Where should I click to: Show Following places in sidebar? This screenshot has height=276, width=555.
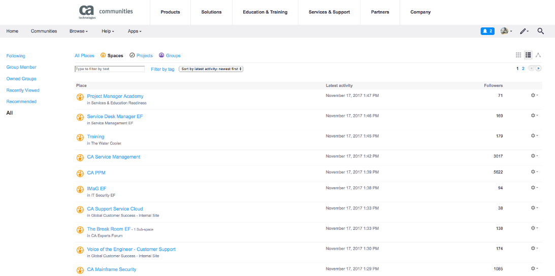[x=16, y=56]
